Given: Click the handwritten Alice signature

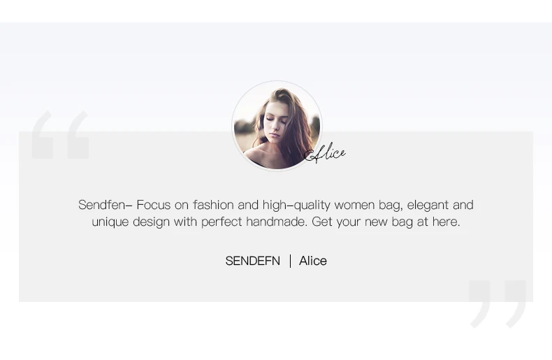Looking at the screenshot, I should click(325, 154).
